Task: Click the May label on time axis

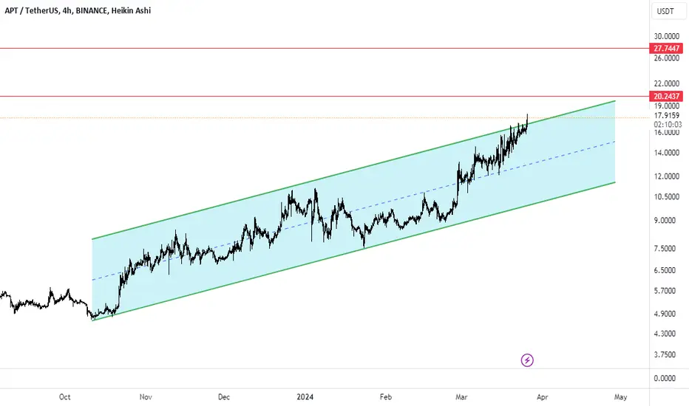Action: 620,397
